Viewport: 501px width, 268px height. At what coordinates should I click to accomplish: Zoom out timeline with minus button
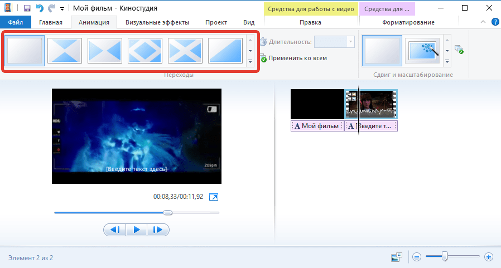417,257
